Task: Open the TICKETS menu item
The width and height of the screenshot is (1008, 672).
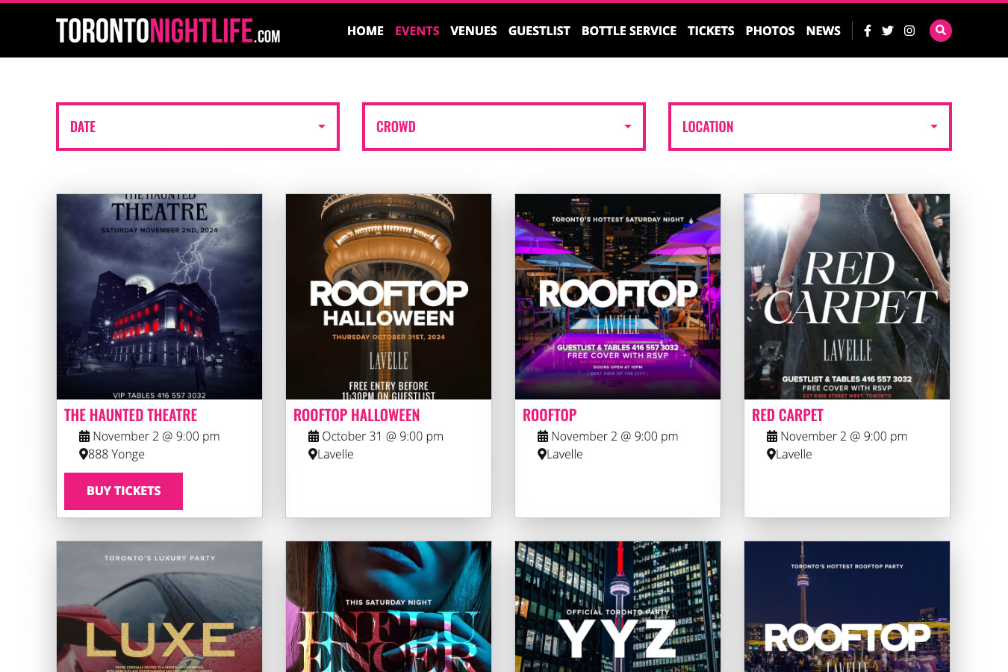Action: pos(711,31)
